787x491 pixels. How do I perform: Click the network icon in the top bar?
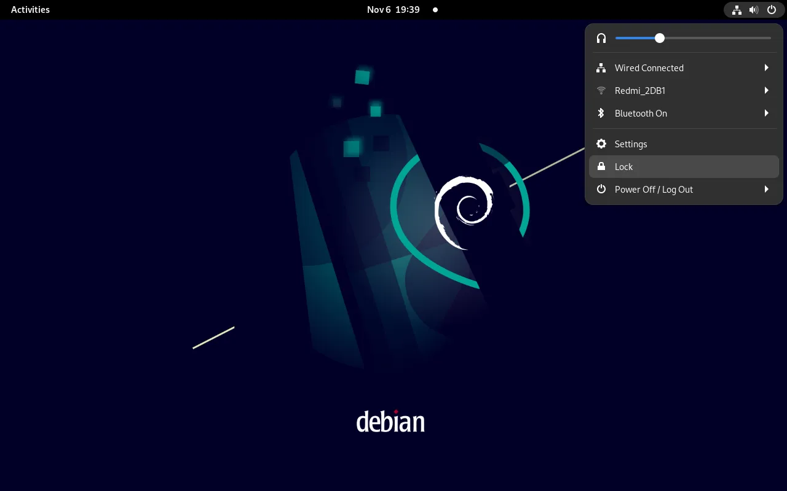click(737, 10)
